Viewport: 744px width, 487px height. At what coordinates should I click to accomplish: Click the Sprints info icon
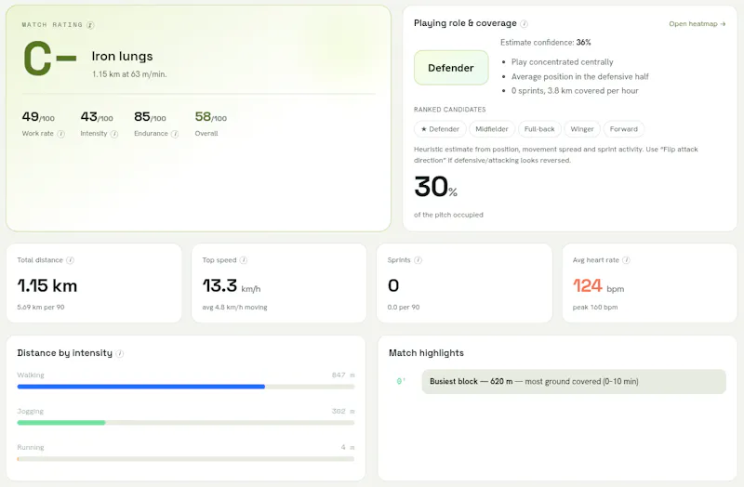tap(418, 260)
